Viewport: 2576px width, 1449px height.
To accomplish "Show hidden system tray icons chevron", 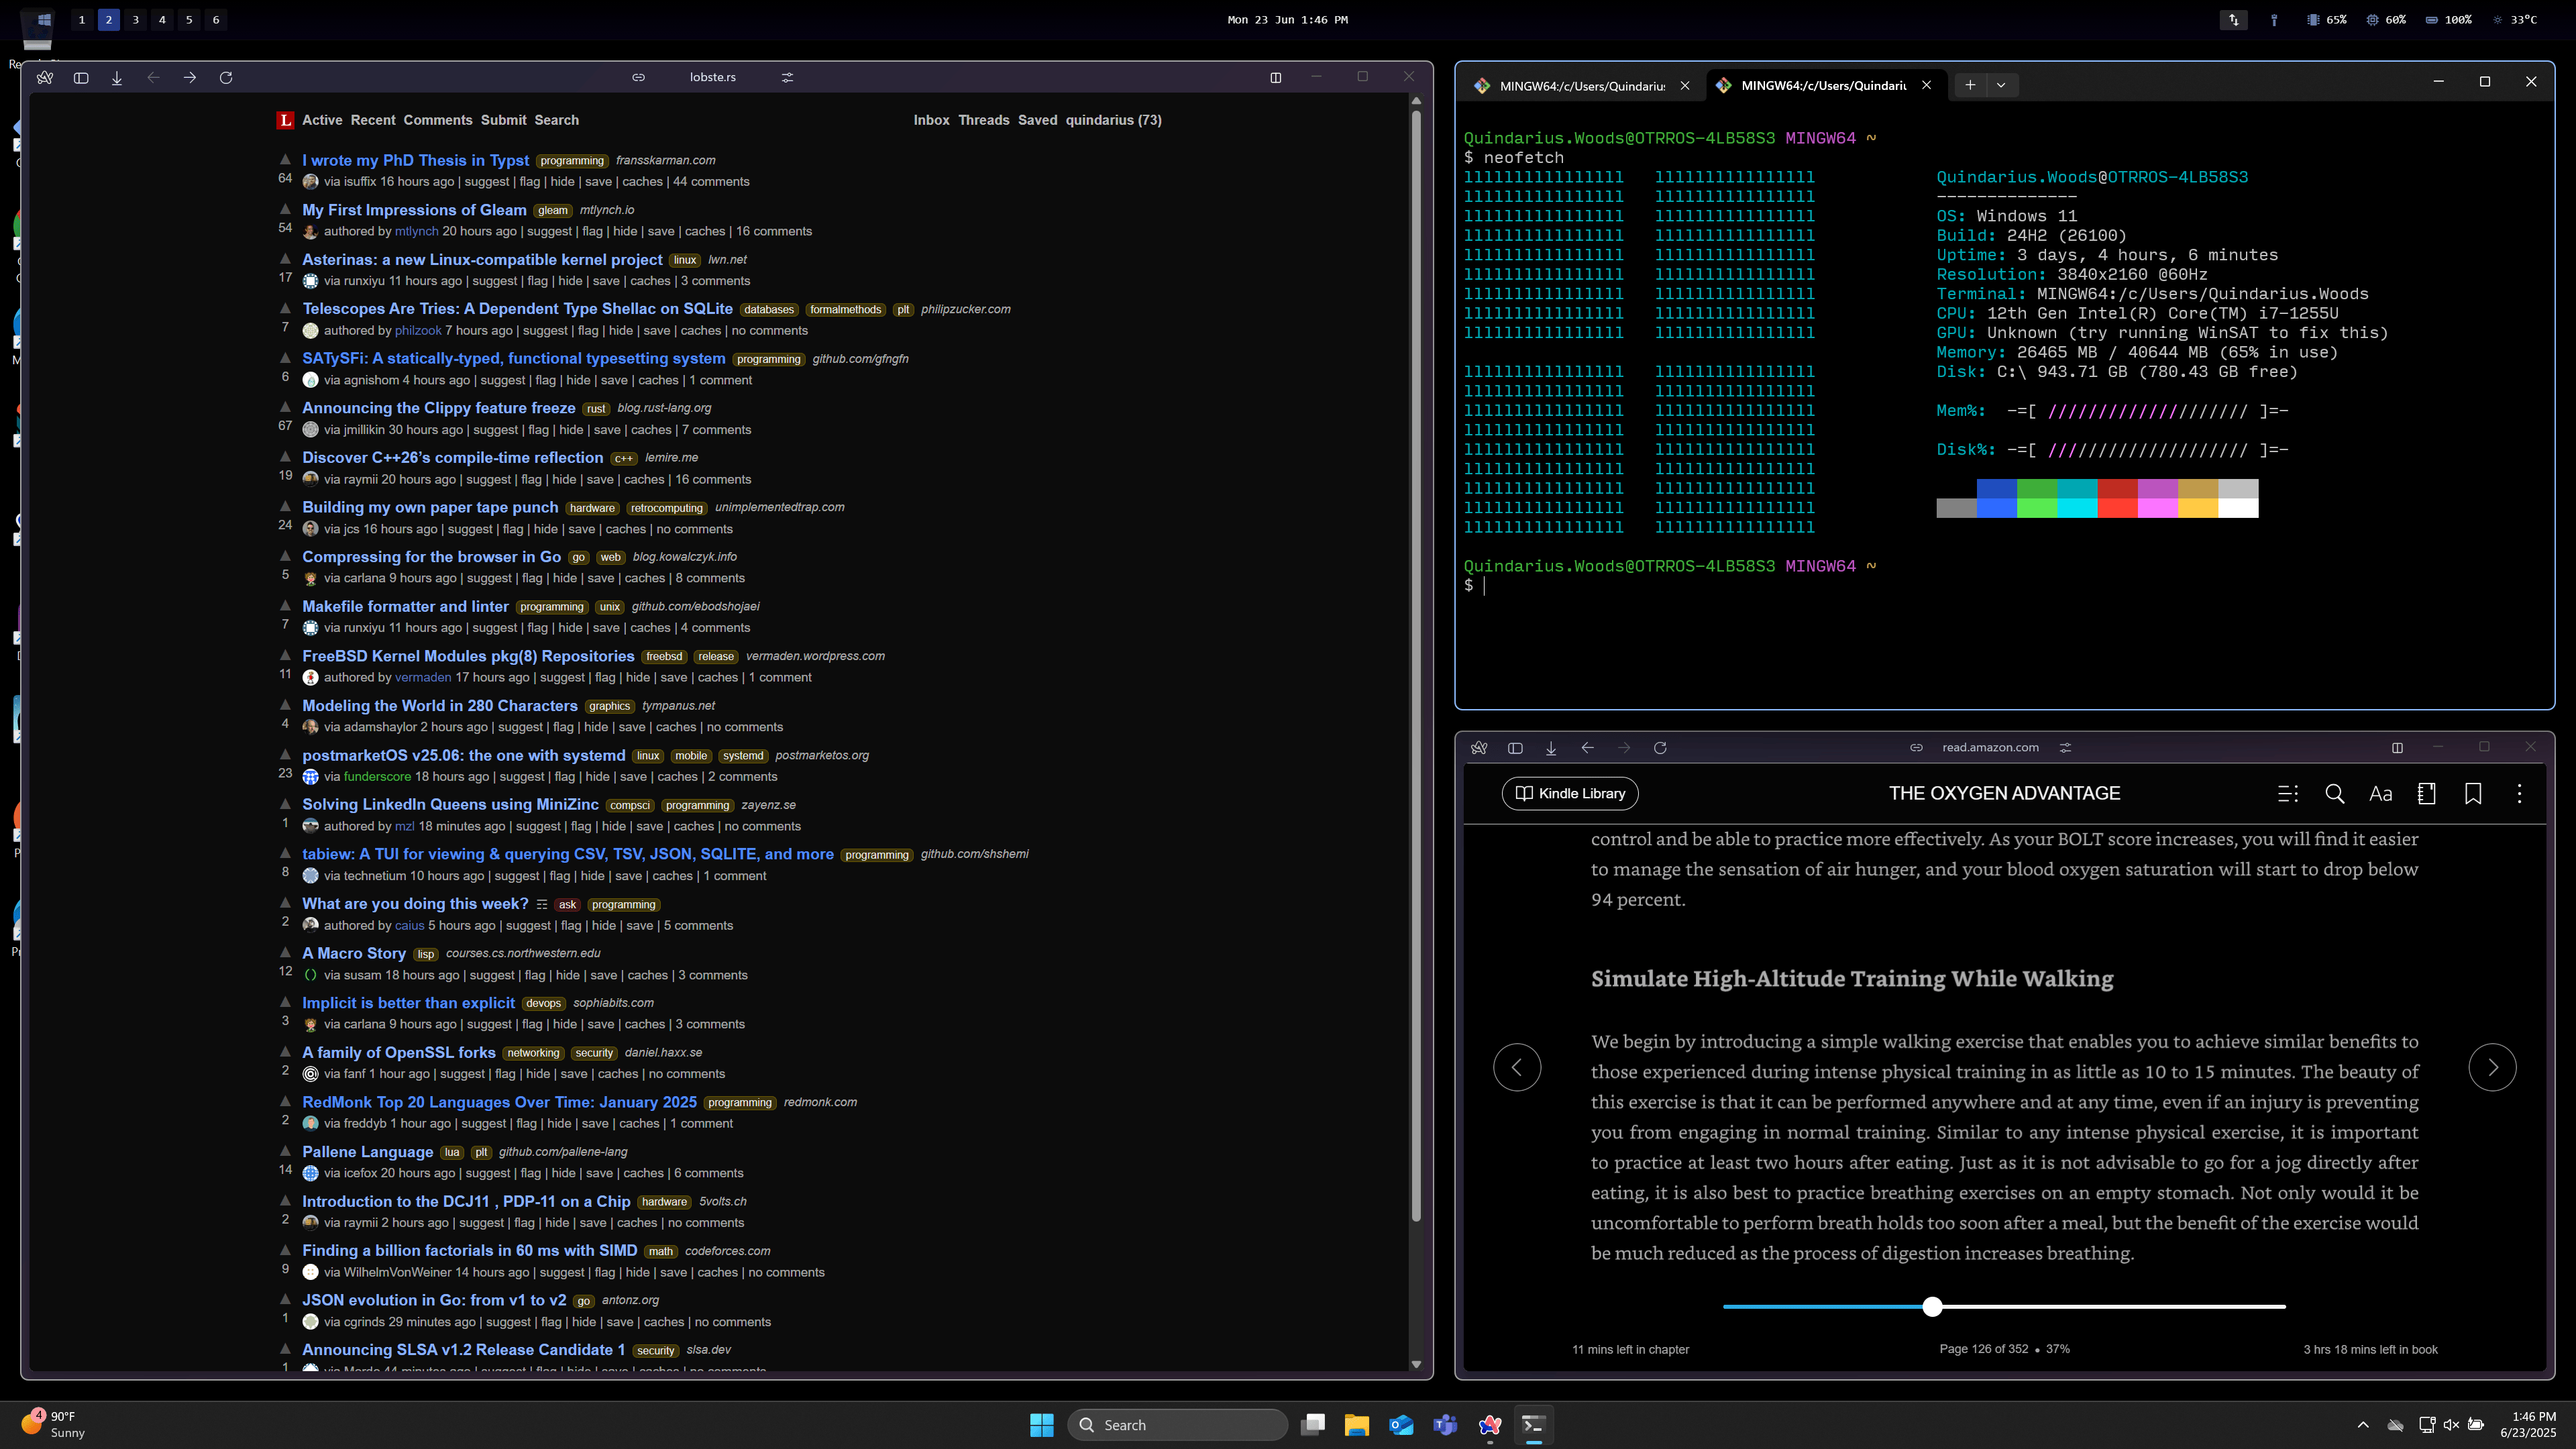I will coord(2363,1425).
